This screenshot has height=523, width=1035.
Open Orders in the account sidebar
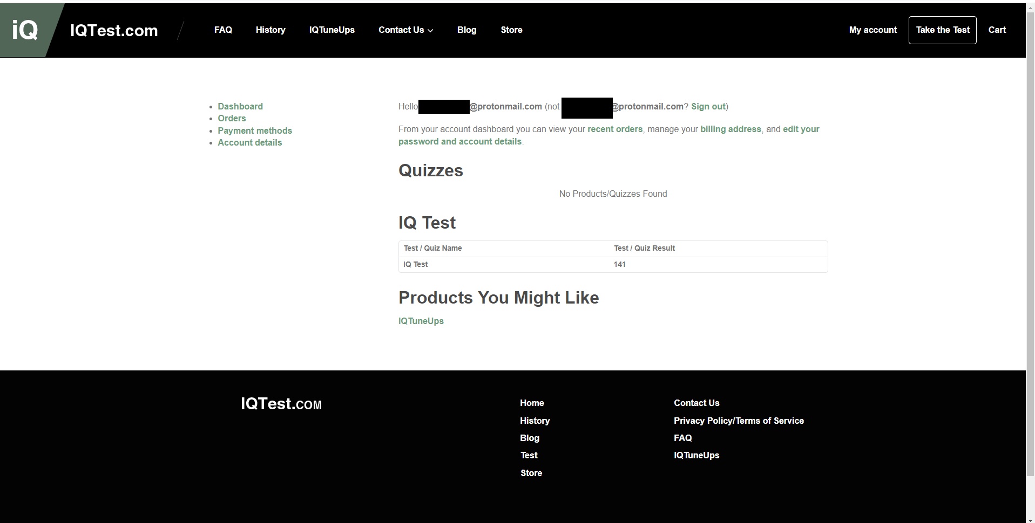[232, 118]
